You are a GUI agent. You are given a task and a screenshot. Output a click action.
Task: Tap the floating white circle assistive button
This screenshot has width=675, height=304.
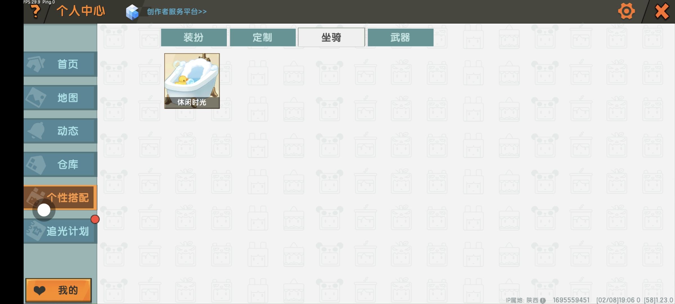pos(44,210)
